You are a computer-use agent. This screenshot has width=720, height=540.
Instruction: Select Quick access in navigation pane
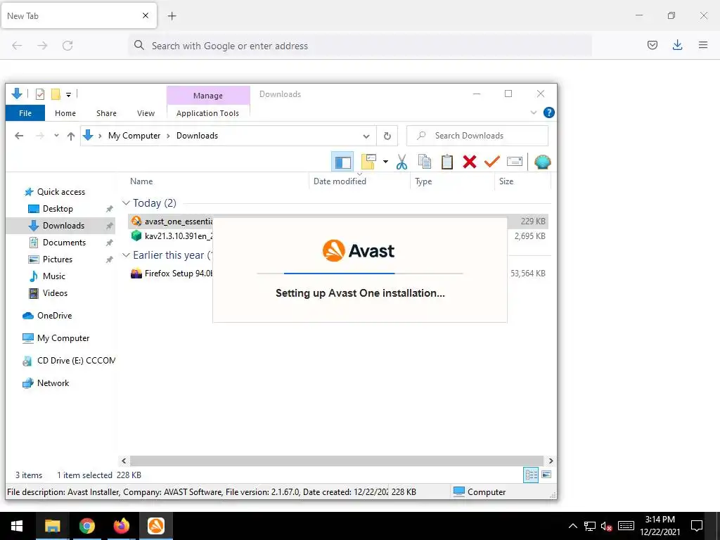tap(60, 192)
